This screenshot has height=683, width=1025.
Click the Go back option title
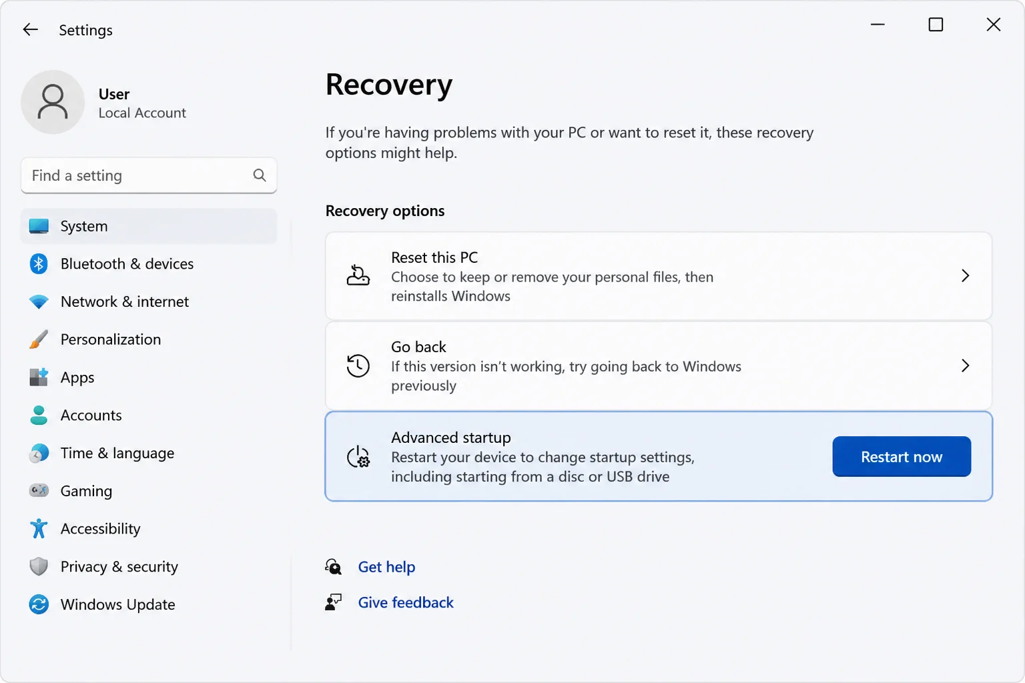tap(418, 347)
